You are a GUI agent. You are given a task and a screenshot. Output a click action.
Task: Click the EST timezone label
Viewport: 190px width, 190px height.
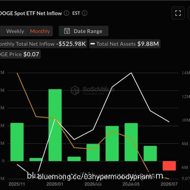tap(76, 13)
